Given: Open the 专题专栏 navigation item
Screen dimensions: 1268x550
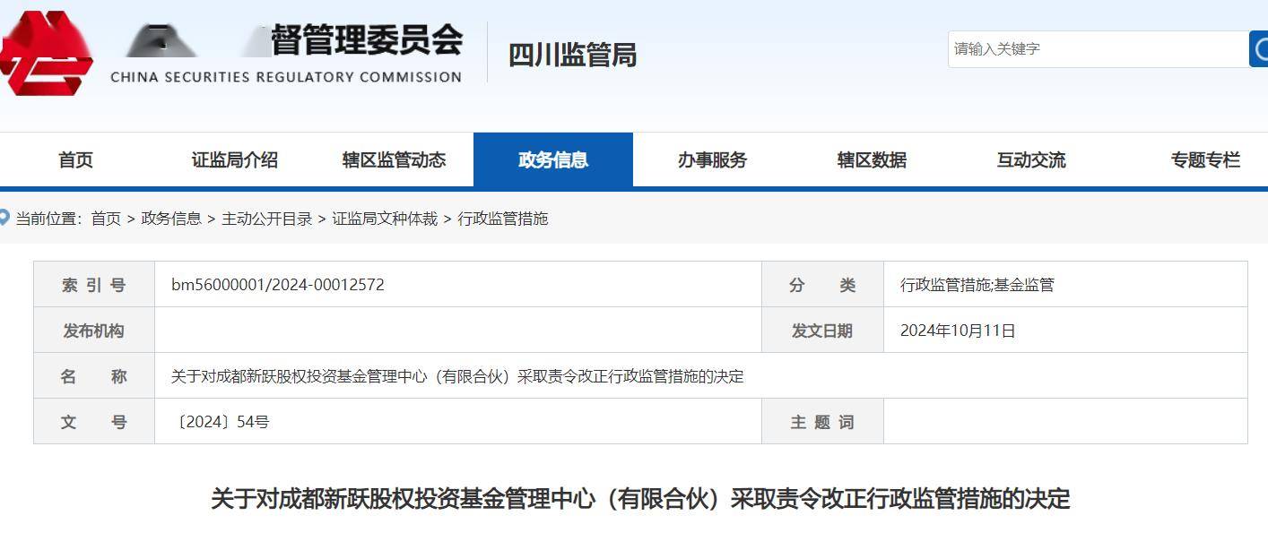Looking at the screenshot, I should coord(1205,159).
